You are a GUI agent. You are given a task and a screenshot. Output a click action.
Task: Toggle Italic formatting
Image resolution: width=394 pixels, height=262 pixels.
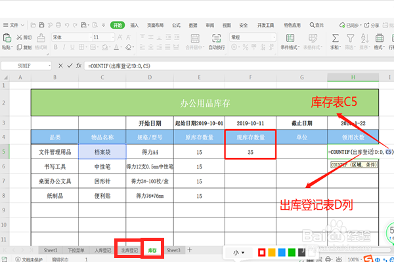[x=64, y=47]
